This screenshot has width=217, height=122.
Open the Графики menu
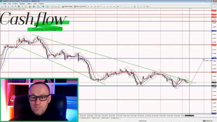pos(22,4)
